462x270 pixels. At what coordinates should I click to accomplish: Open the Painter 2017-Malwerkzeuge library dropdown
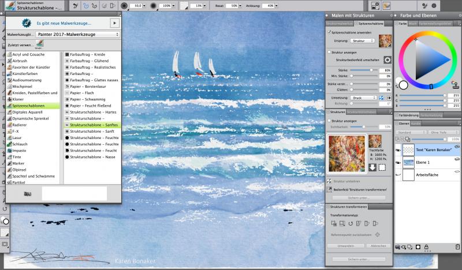coord(77,35)
